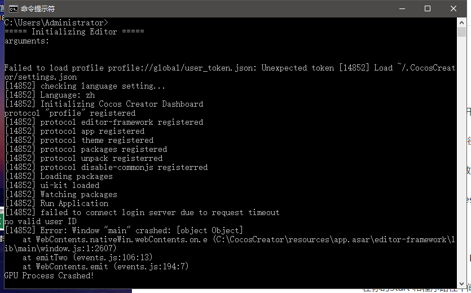
Task: Maximize the Command Prompt window
Action: point(428,8)
